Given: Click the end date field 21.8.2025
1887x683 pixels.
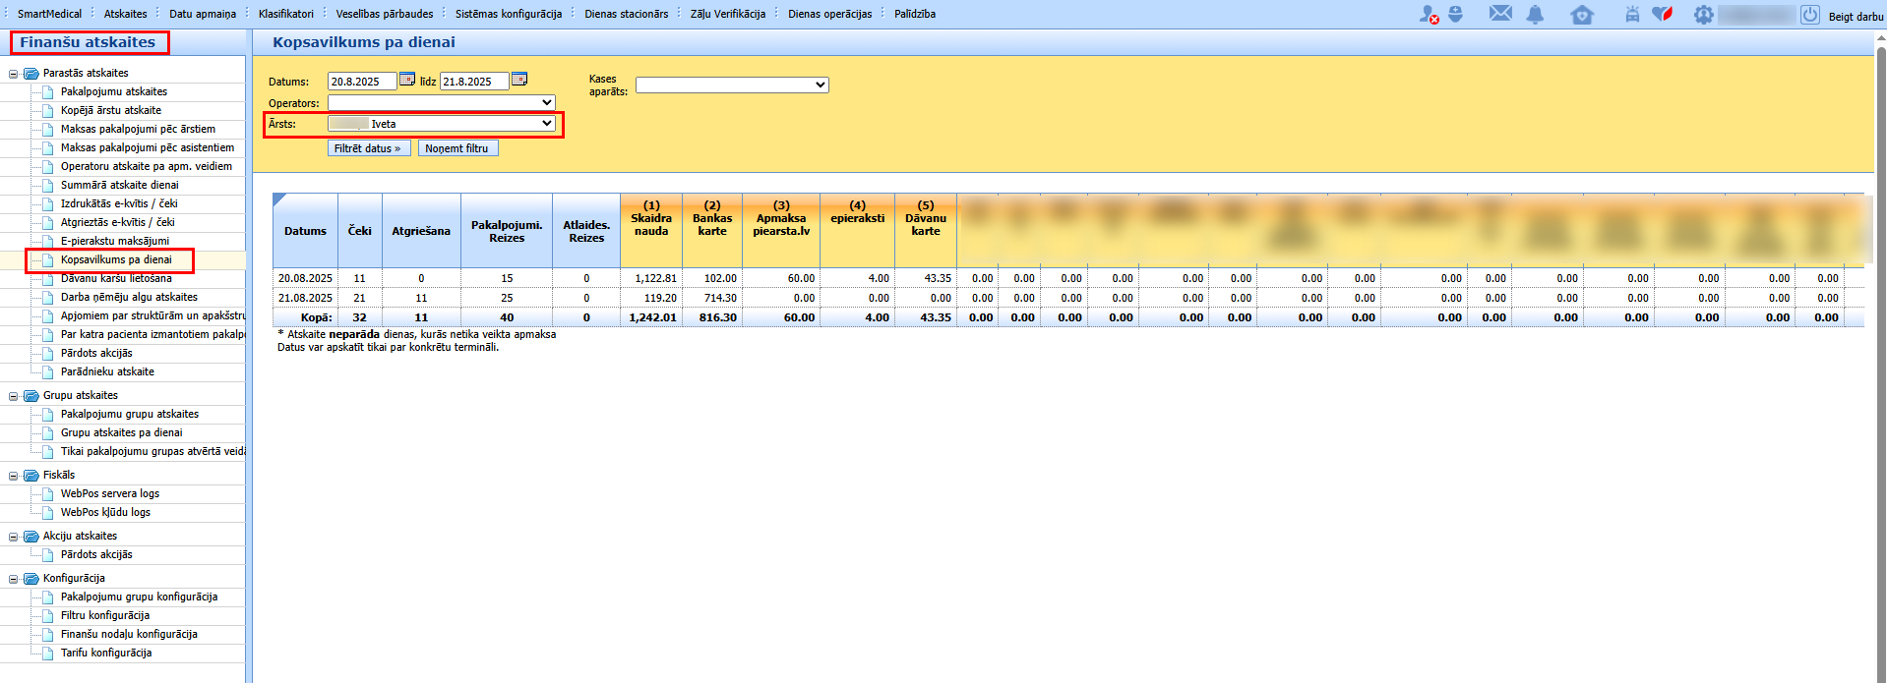Looking at the screenshot, I should point(474,82).
